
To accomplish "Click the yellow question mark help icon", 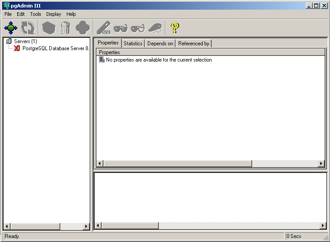I will 175,28.
